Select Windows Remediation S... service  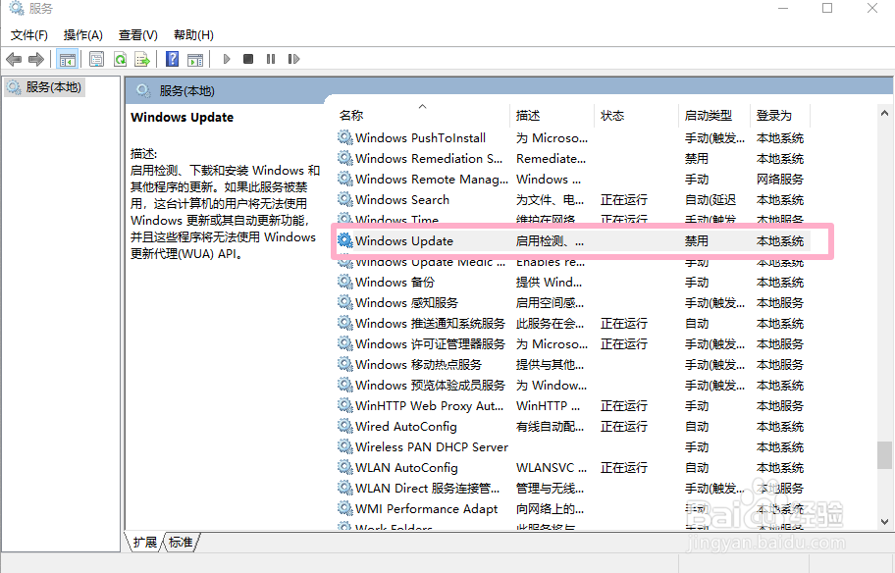click(x=572, y=159)
